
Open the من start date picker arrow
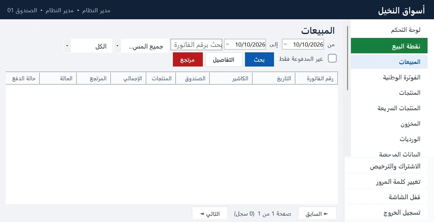point(285,44)
